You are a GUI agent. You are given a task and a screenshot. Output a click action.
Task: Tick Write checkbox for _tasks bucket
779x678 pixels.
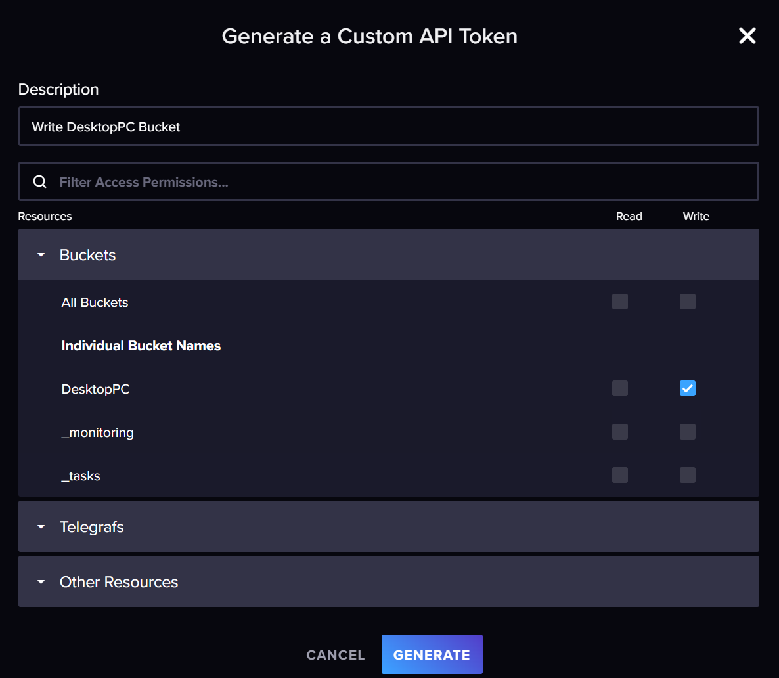pyautogui.click(x=687, y=475)
